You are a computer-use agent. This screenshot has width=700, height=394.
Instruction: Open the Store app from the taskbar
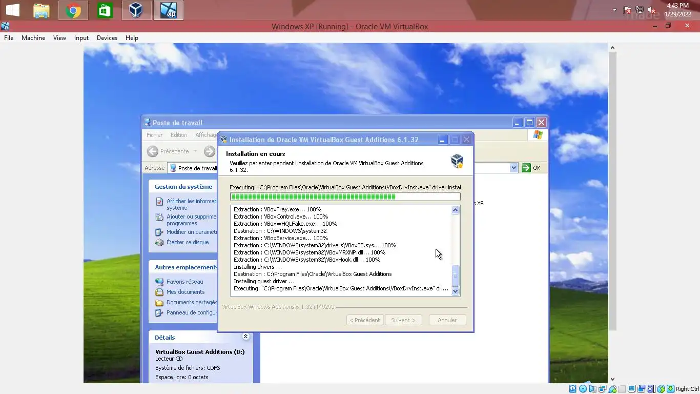pos(105,10)
